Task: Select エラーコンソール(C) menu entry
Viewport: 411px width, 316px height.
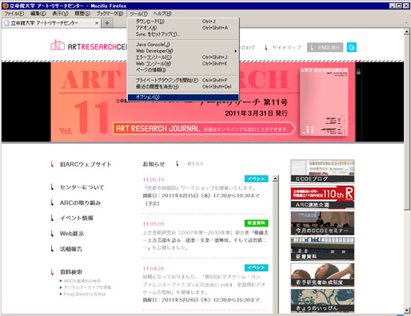Action: [x=183, y=57]
